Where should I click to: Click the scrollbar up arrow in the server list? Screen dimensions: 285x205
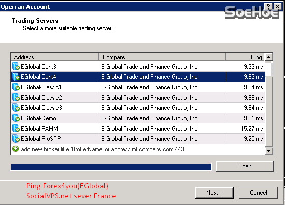268,57
